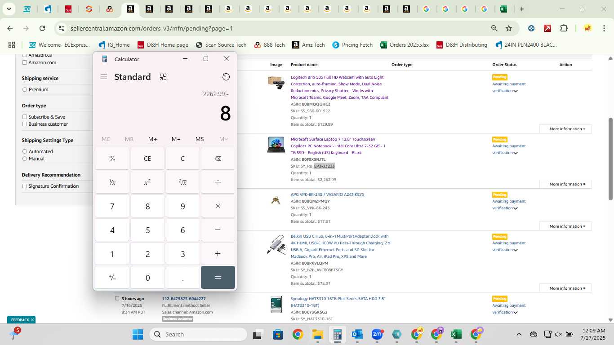Open D&H Home page bookmark
This screenshot has width=614, height=345.
(163, 45)
